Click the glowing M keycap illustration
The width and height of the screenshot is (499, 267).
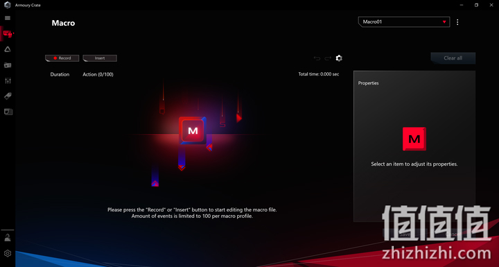click(x=193, y=130)
